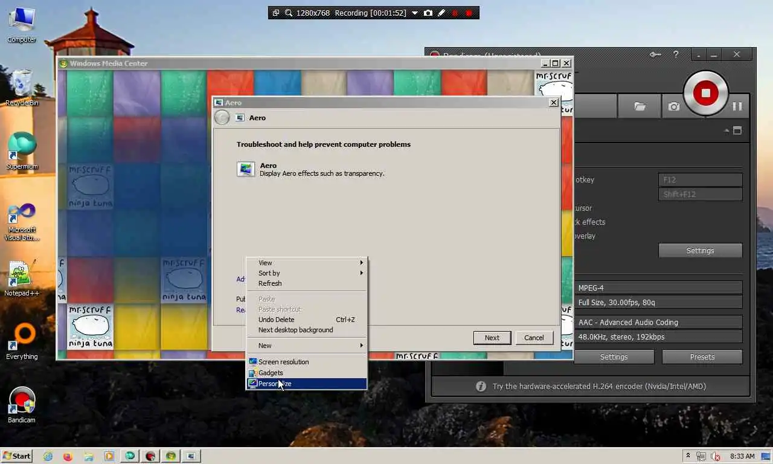Image resolution: width=773 pixels, height=464 pixels.
Task: Click the F12 hotkey field
Action: pyautogui.click(x=700, y=180)
